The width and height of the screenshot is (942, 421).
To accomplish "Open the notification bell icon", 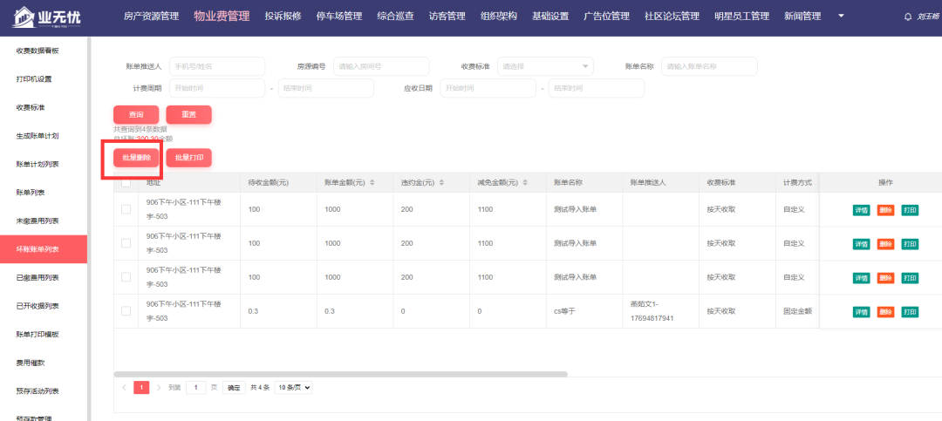I will 908,17.
